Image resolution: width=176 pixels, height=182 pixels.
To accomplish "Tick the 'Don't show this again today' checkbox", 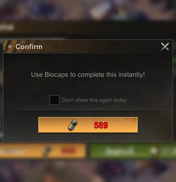I will [54, 100].
